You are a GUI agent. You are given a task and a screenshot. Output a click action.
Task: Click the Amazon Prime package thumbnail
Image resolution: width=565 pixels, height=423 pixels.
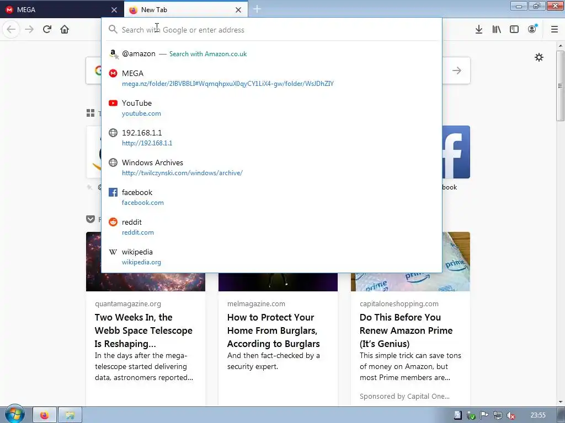(411, 282)
